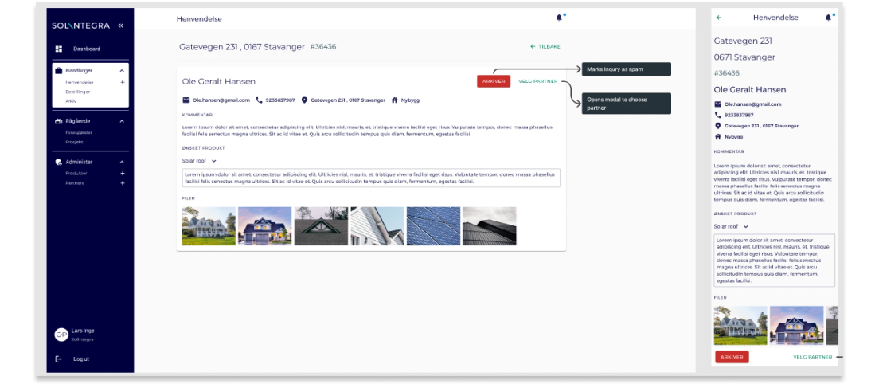The width and height of the screenshot is (879, 384).
Task: Click the Dashboard grid icon
Action: 58,49
